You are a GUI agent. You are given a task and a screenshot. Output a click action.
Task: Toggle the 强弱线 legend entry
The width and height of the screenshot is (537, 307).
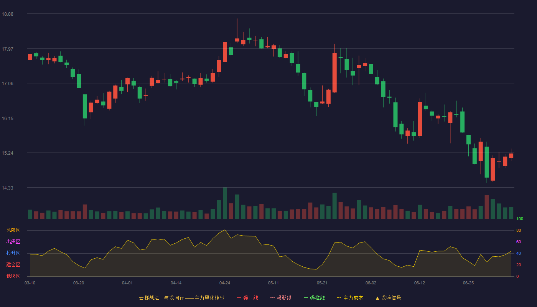281,298
